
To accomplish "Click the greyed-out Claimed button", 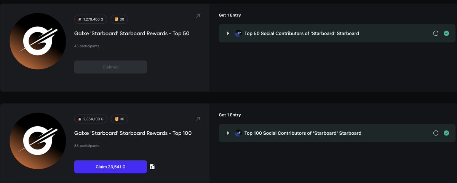I will click(110, 67).
